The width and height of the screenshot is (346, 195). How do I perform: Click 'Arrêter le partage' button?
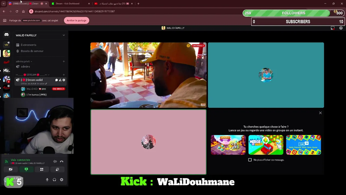tap(76, 21)
